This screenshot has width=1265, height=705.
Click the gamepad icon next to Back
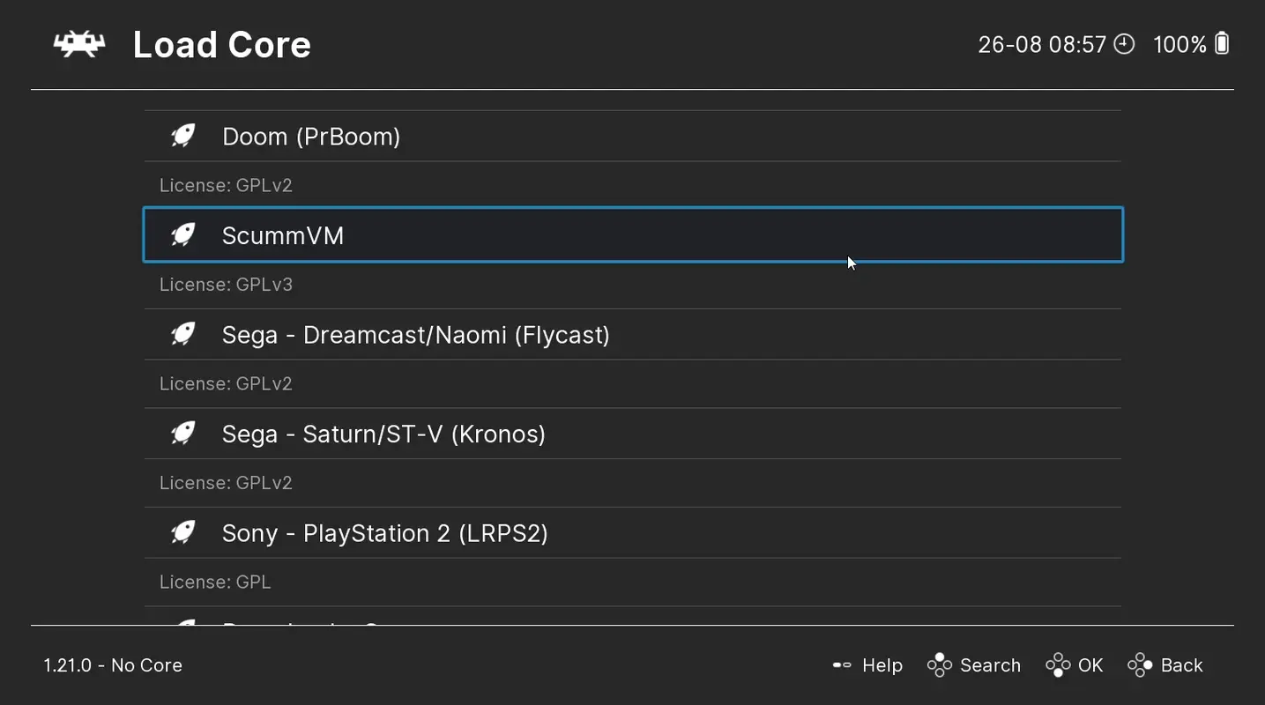1138,664
